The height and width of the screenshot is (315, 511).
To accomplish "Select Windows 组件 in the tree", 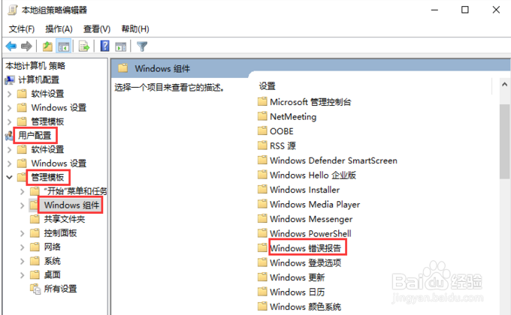I will click(71, 205).
